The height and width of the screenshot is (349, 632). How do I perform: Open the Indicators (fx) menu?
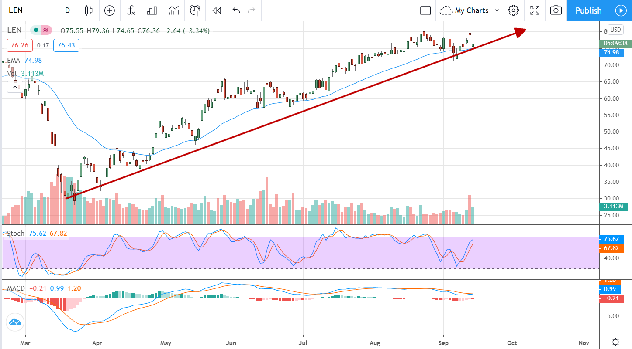[x=131, y=10]
